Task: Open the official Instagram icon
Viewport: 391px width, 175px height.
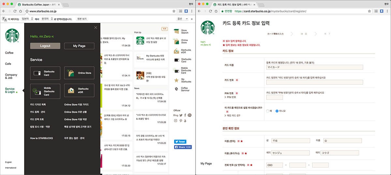Action: click(175, 121)
